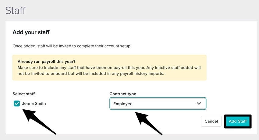
Task: Click the chevron arrow in Contract type field
Action: [x=199, y=104]
